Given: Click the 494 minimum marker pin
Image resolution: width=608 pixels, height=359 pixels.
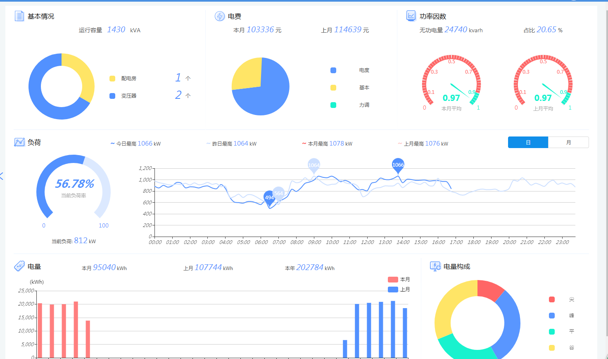Looking at the screenshot, I should pos(269,197).
